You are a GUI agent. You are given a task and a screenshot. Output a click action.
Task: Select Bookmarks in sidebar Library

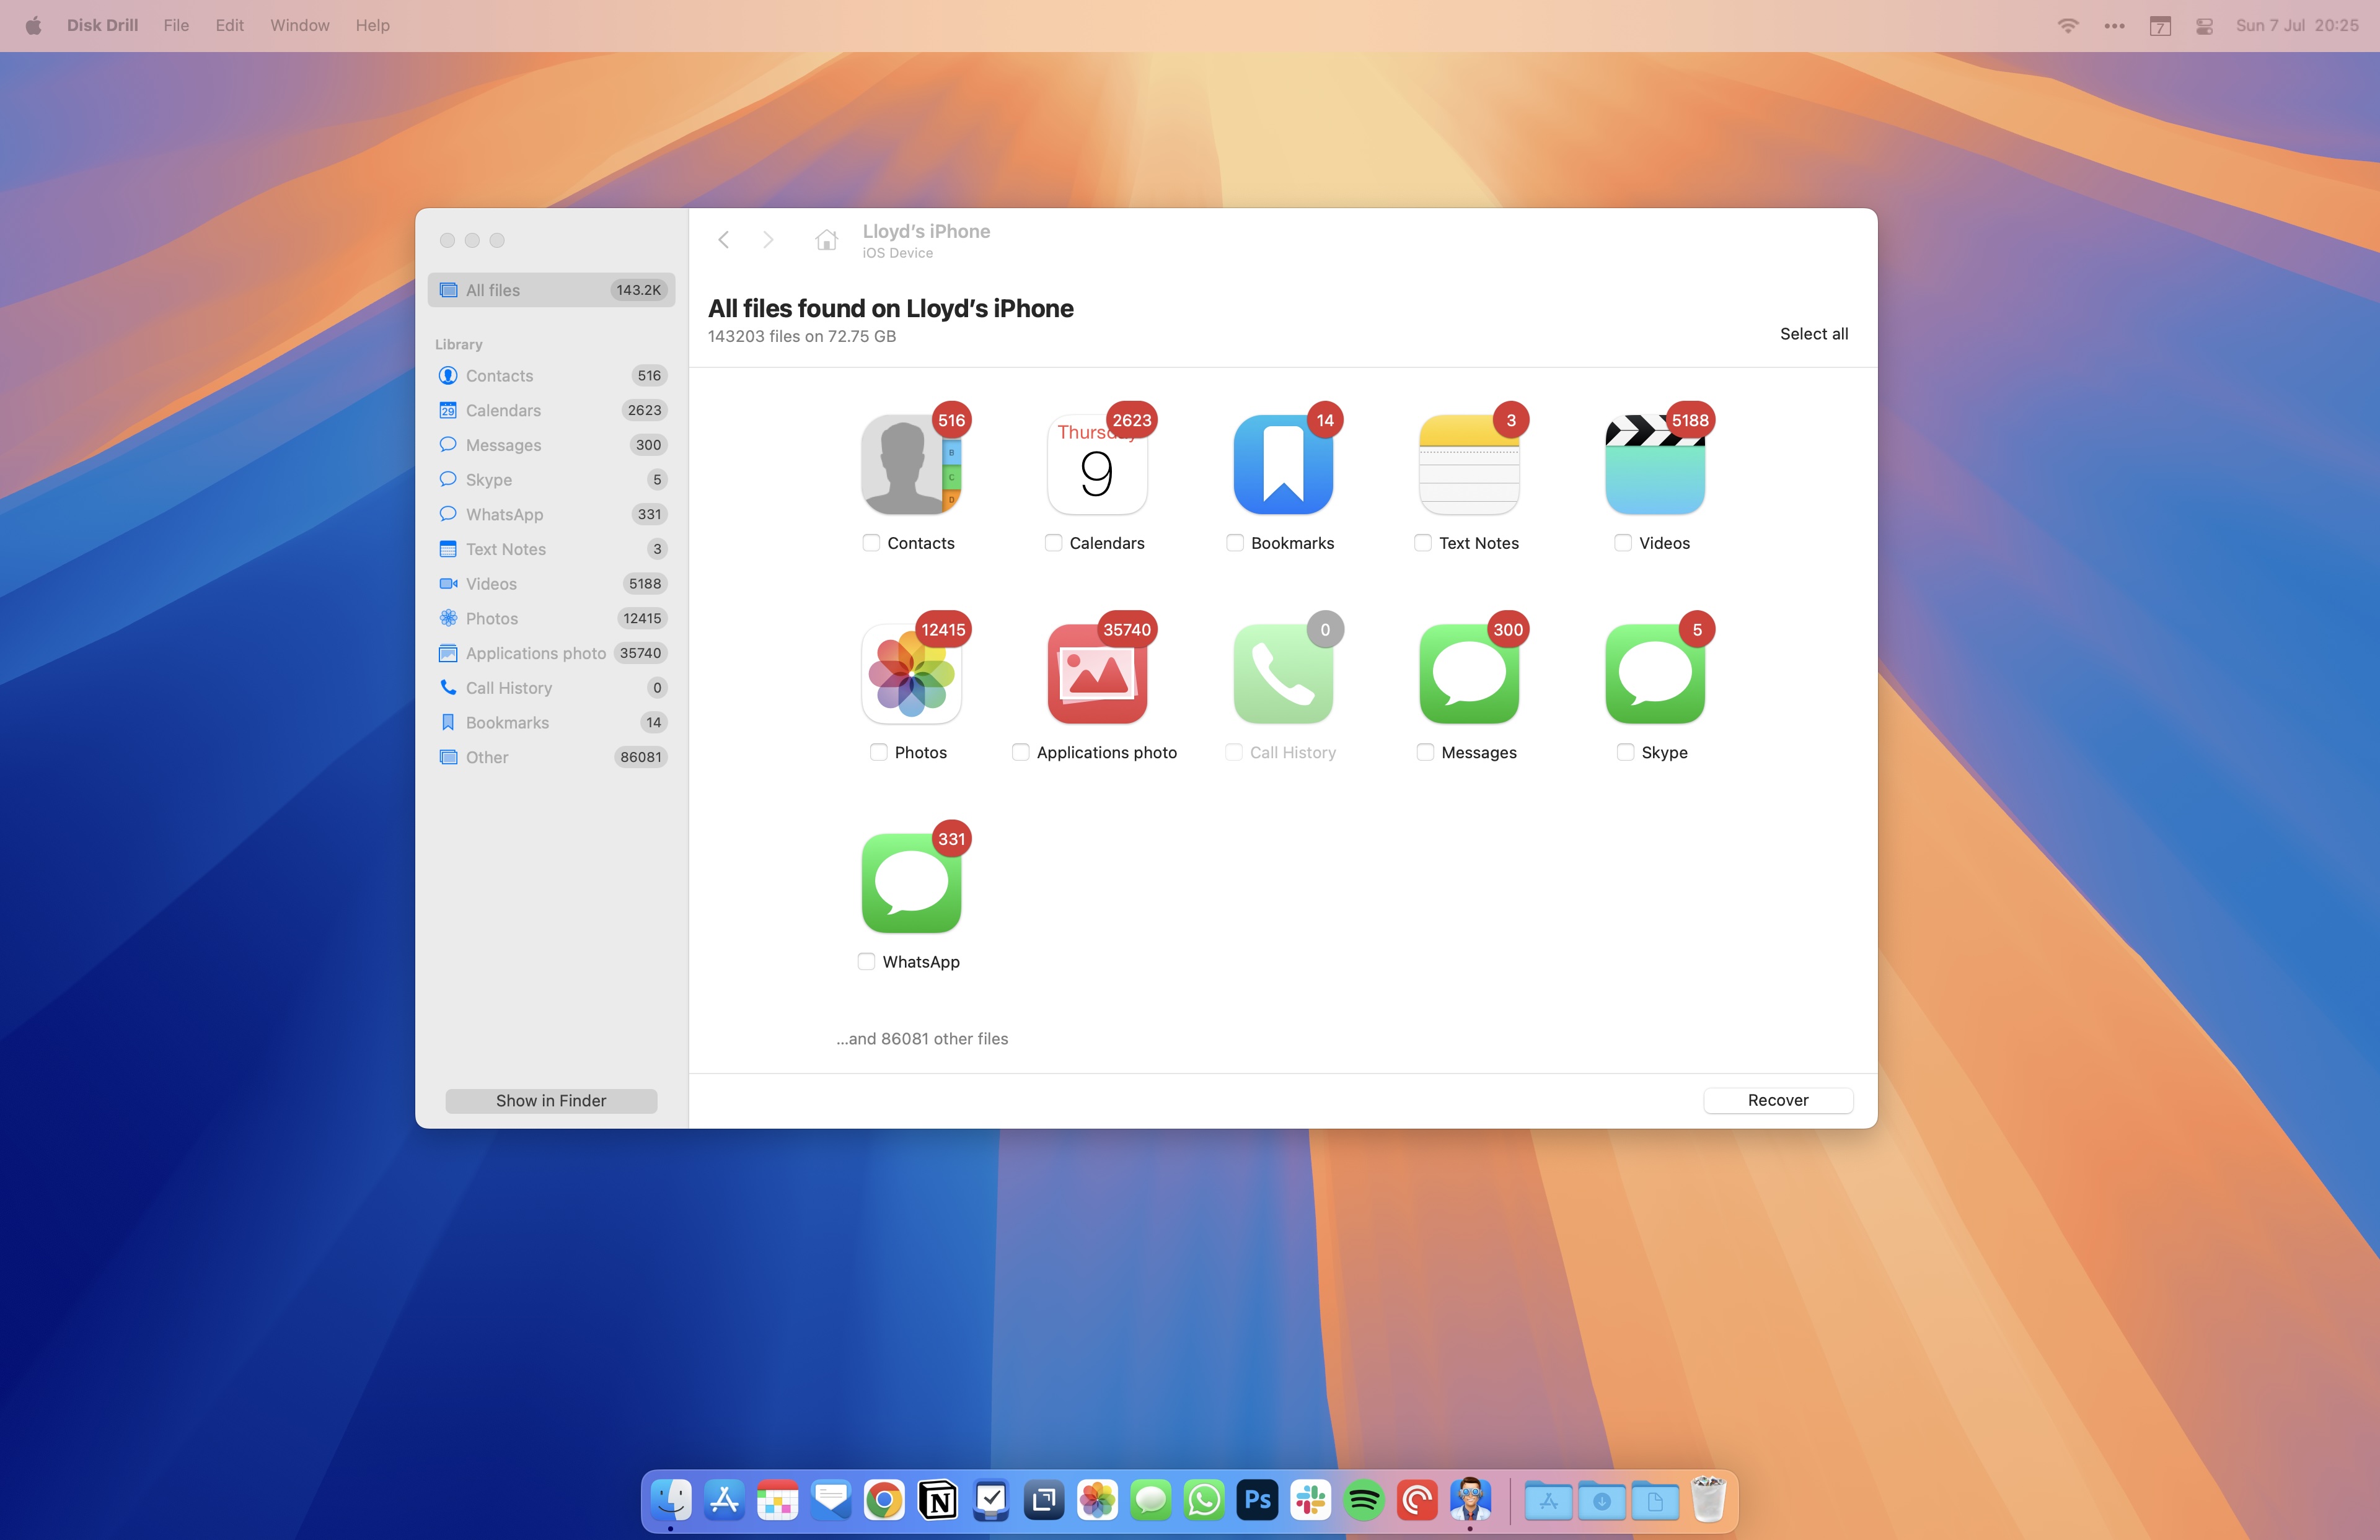(x=551, y=722)
